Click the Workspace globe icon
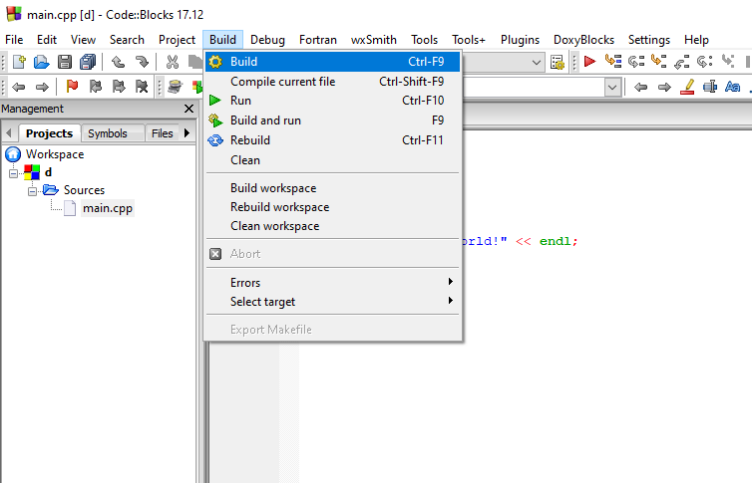 tap(13, 154)
